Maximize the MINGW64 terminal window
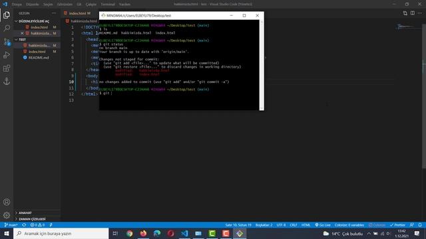 point(244,15)
